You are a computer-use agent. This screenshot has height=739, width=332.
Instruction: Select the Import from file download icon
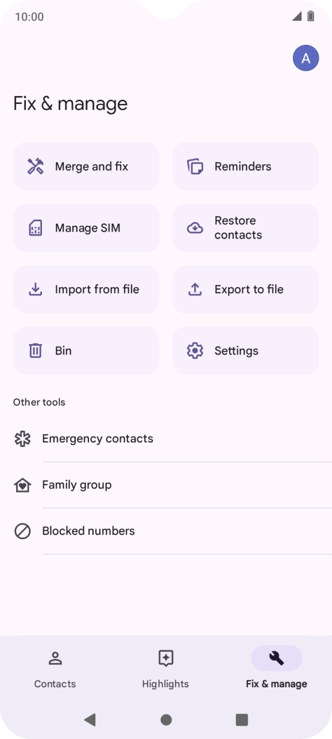tap(36, 289)
